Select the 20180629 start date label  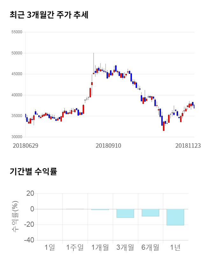click(x=25, y=145)
